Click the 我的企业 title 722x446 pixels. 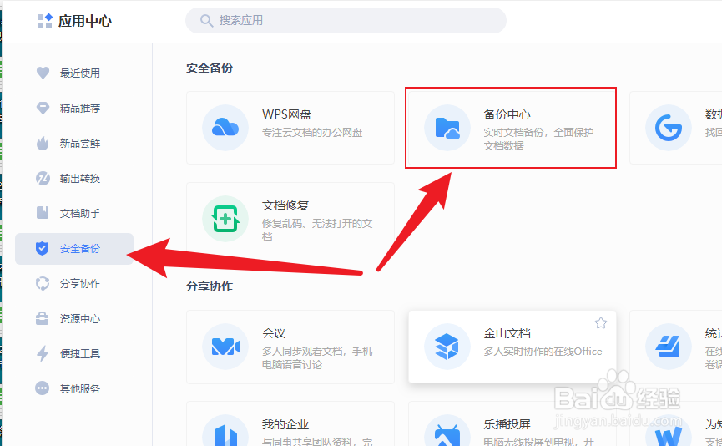click(285, 424)
